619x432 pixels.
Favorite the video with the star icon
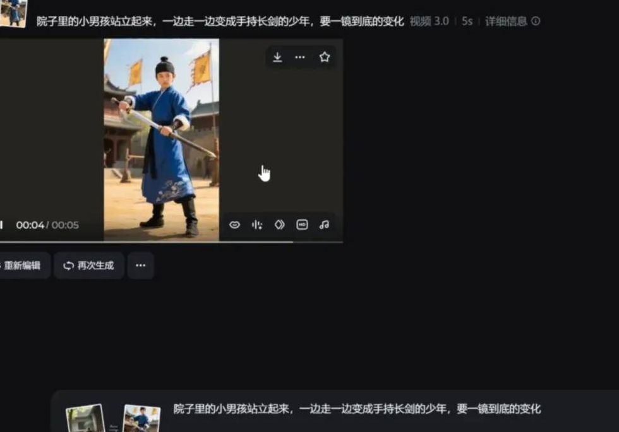325,57
